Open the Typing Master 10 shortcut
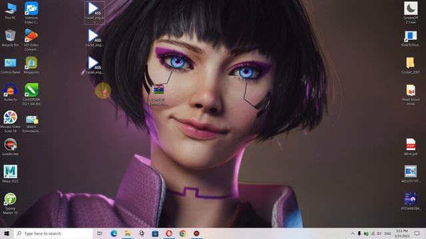Image resolution: width=426 pixels, height=239 pixels. point(11,204)
